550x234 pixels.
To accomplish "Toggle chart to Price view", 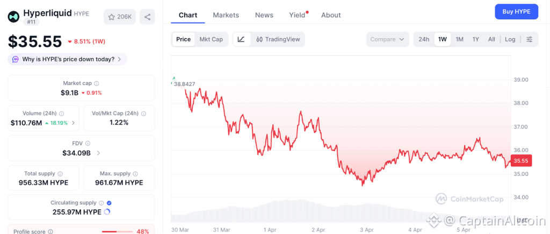I will pos(183,39).
